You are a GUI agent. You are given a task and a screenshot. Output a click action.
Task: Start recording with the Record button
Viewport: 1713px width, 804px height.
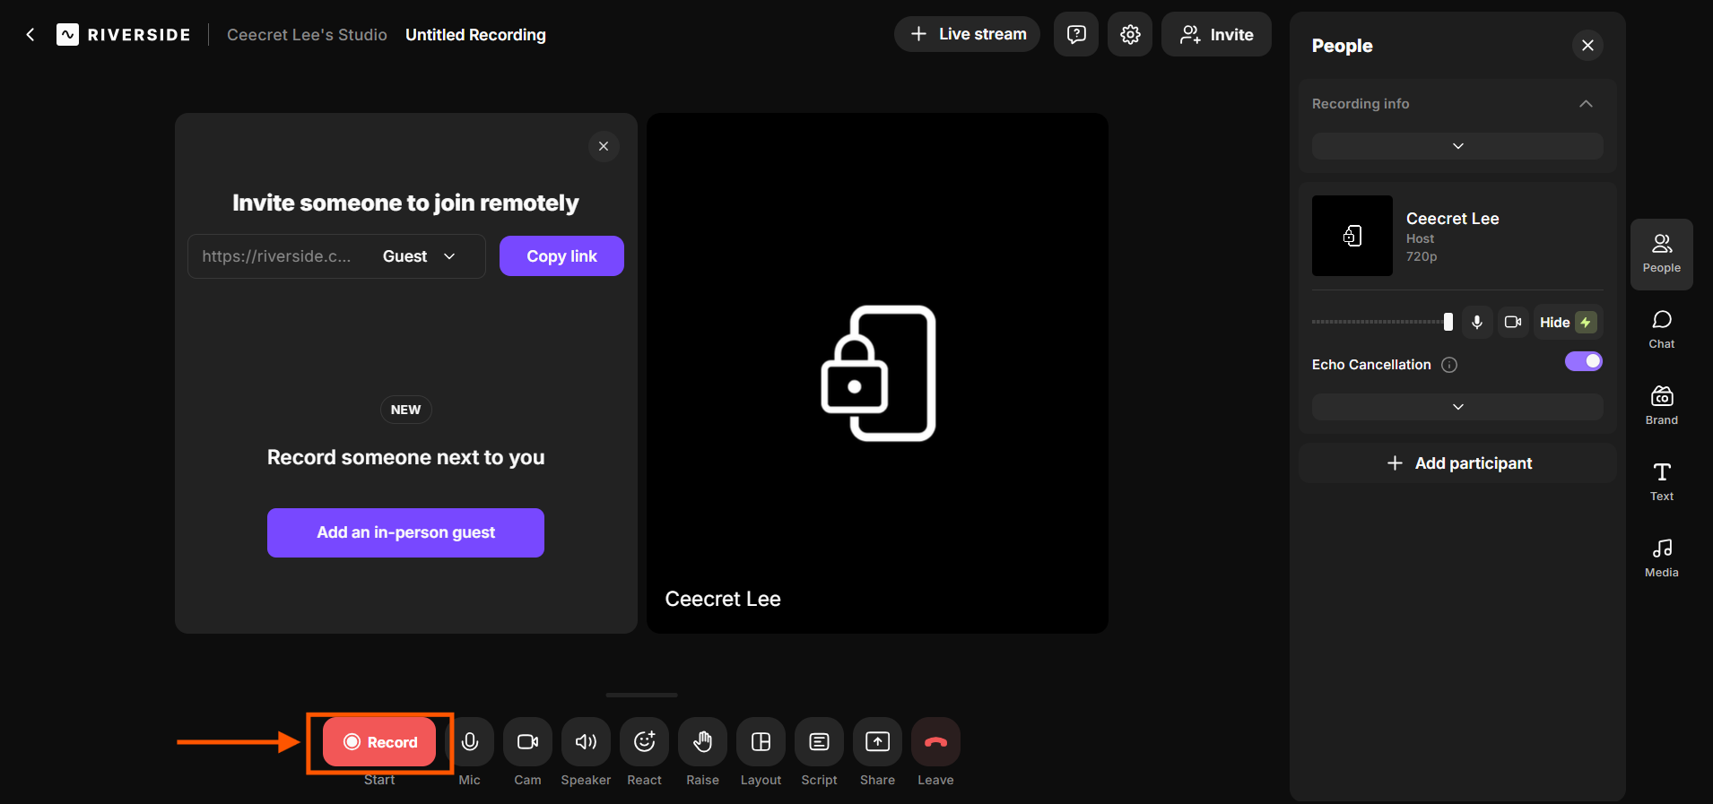pos(379,742)
